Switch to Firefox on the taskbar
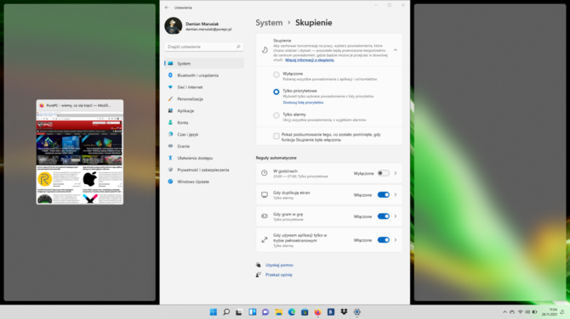 (317, 312)
